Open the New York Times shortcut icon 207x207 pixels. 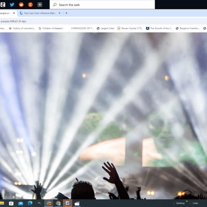[x=3, y=4]
